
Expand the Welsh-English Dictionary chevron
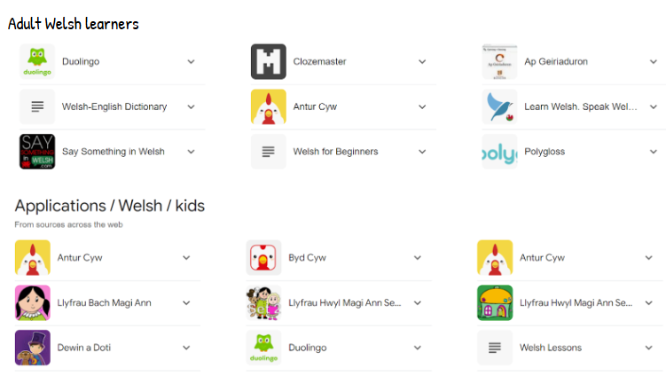point(191,106)
